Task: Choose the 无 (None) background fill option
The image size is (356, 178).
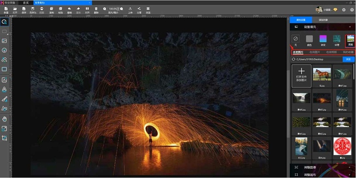Action: (295, 39)
